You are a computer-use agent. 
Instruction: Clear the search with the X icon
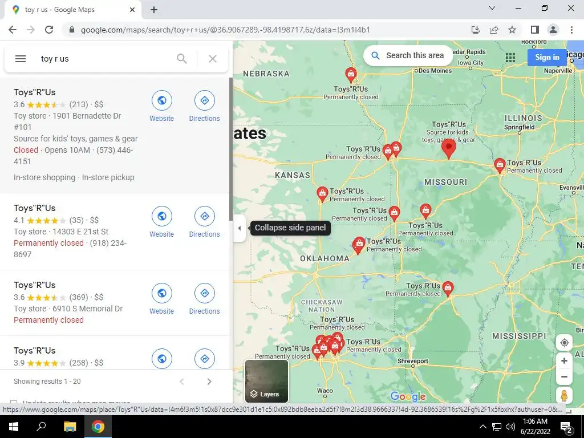[213, 59]
